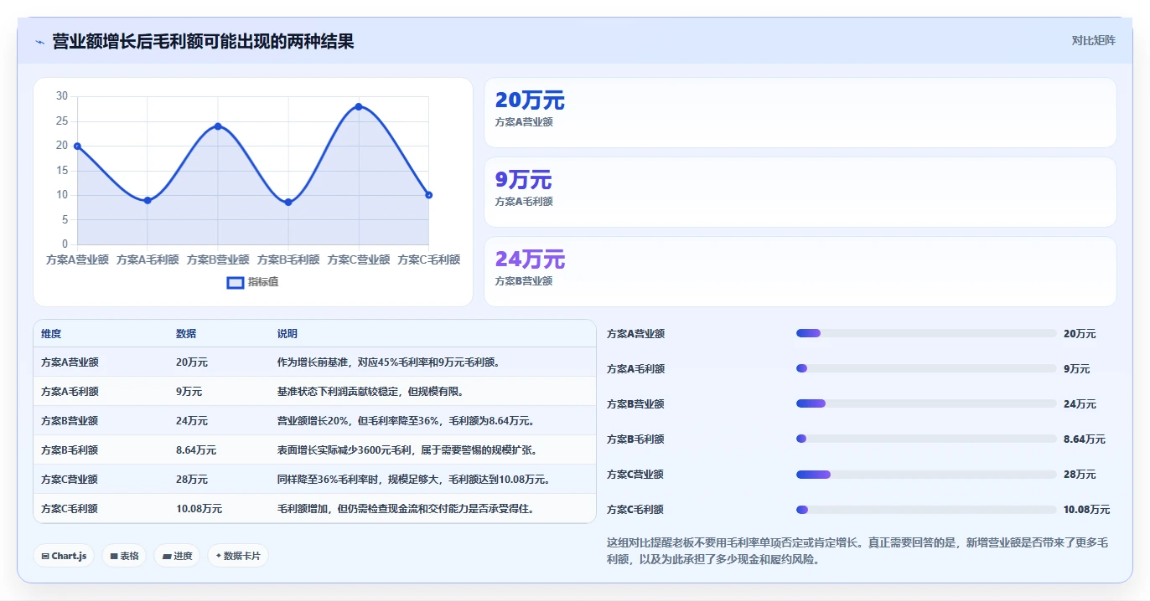Click the 8.64万元 value in the table
This screenshot has width=1150, height=601.
tap(196, 450)
